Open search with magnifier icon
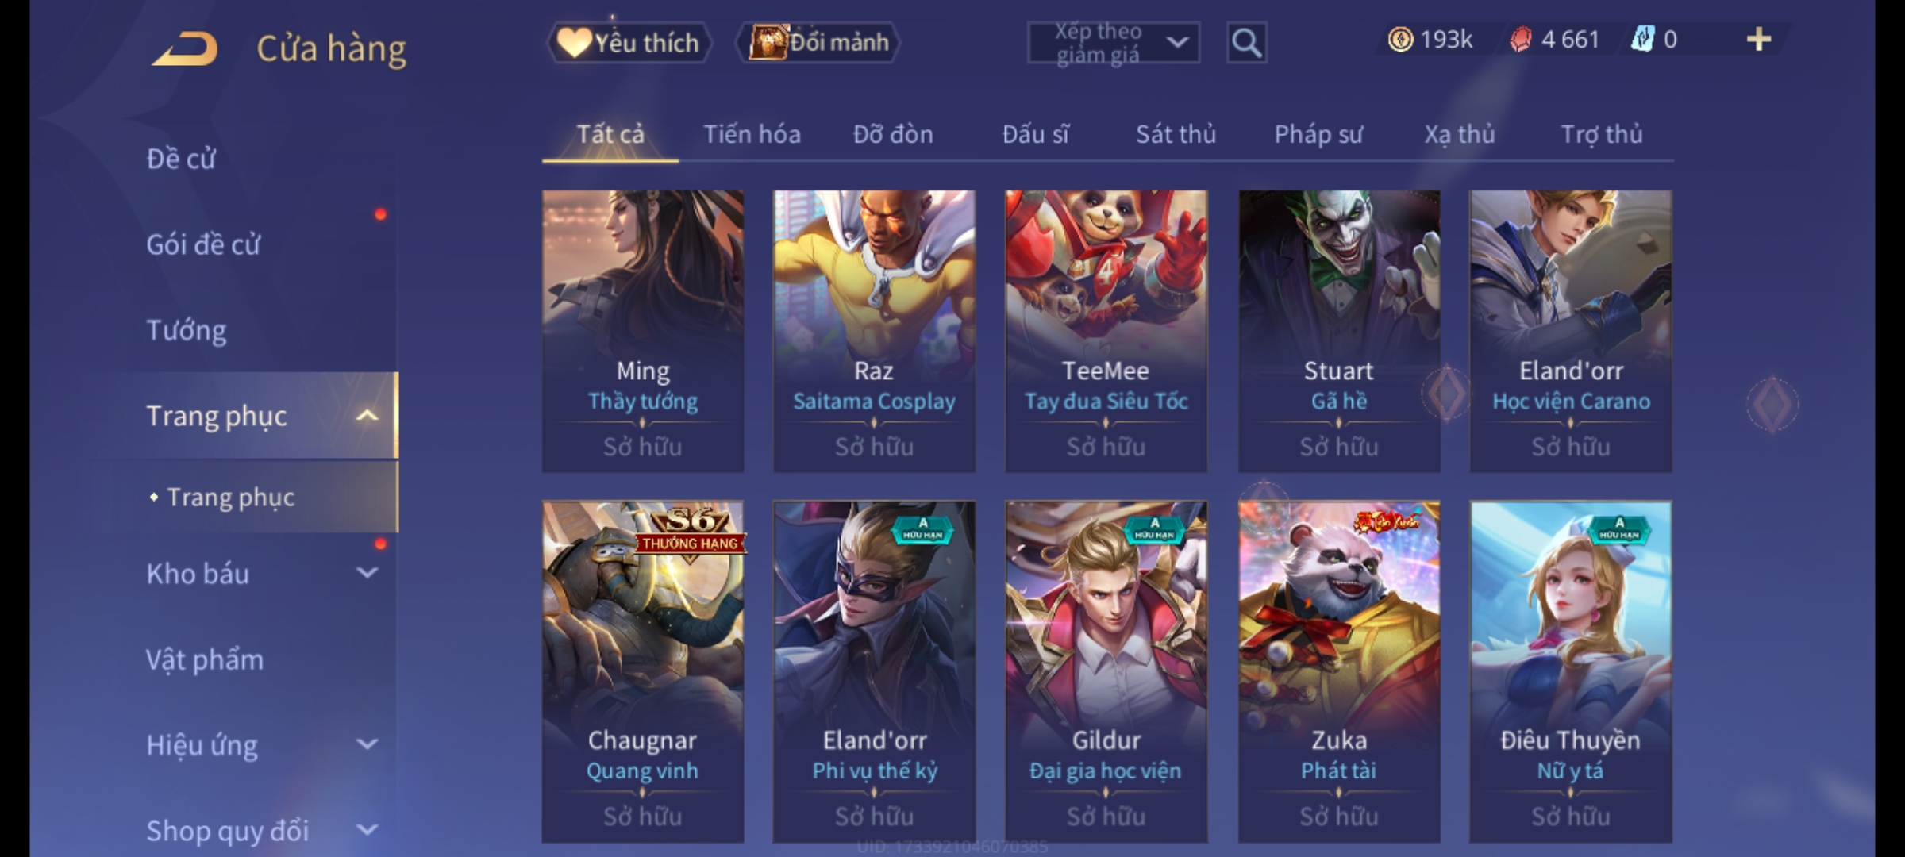This screenshot has width=1905, height=857. [1246, 43]
